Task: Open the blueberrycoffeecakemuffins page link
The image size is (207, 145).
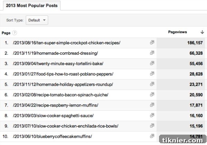Action: (x=52, y=136)
